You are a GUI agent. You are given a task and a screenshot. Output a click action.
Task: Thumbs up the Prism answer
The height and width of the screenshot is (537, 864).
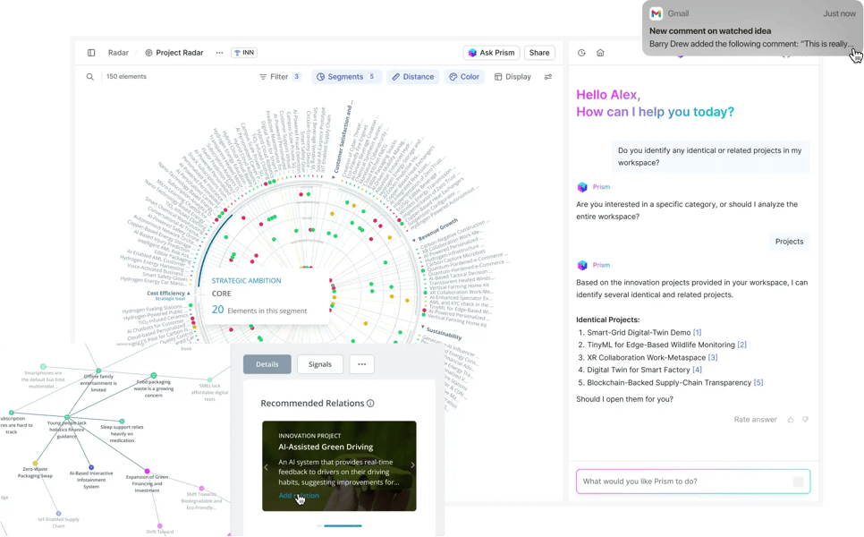tap(791, 419)
